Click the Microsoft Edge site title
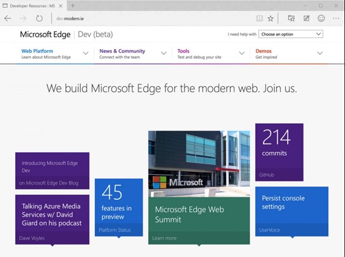 click(x=45, y=35)
